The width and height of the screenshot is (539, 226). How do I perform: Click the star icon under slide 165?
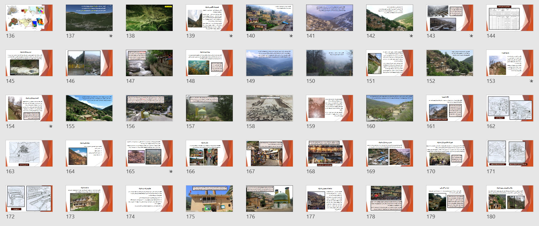pyautogui.click(x=171, y=171)
